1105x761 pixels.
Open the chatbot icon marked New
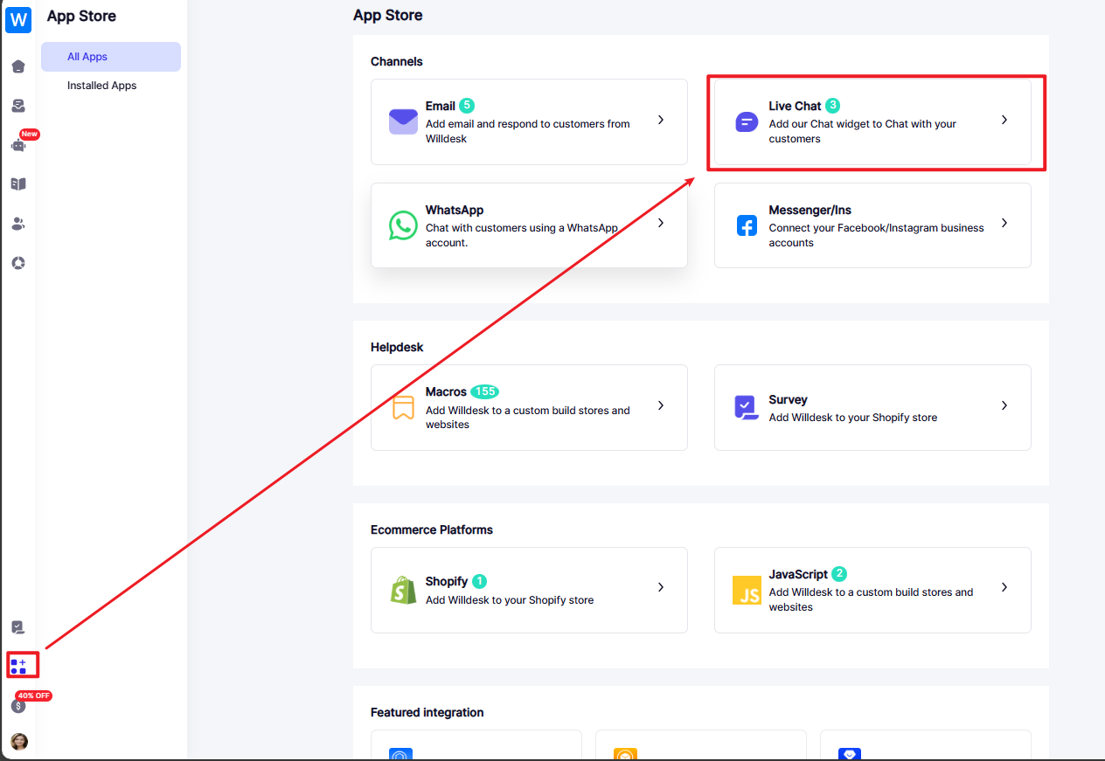click(18, 145)
